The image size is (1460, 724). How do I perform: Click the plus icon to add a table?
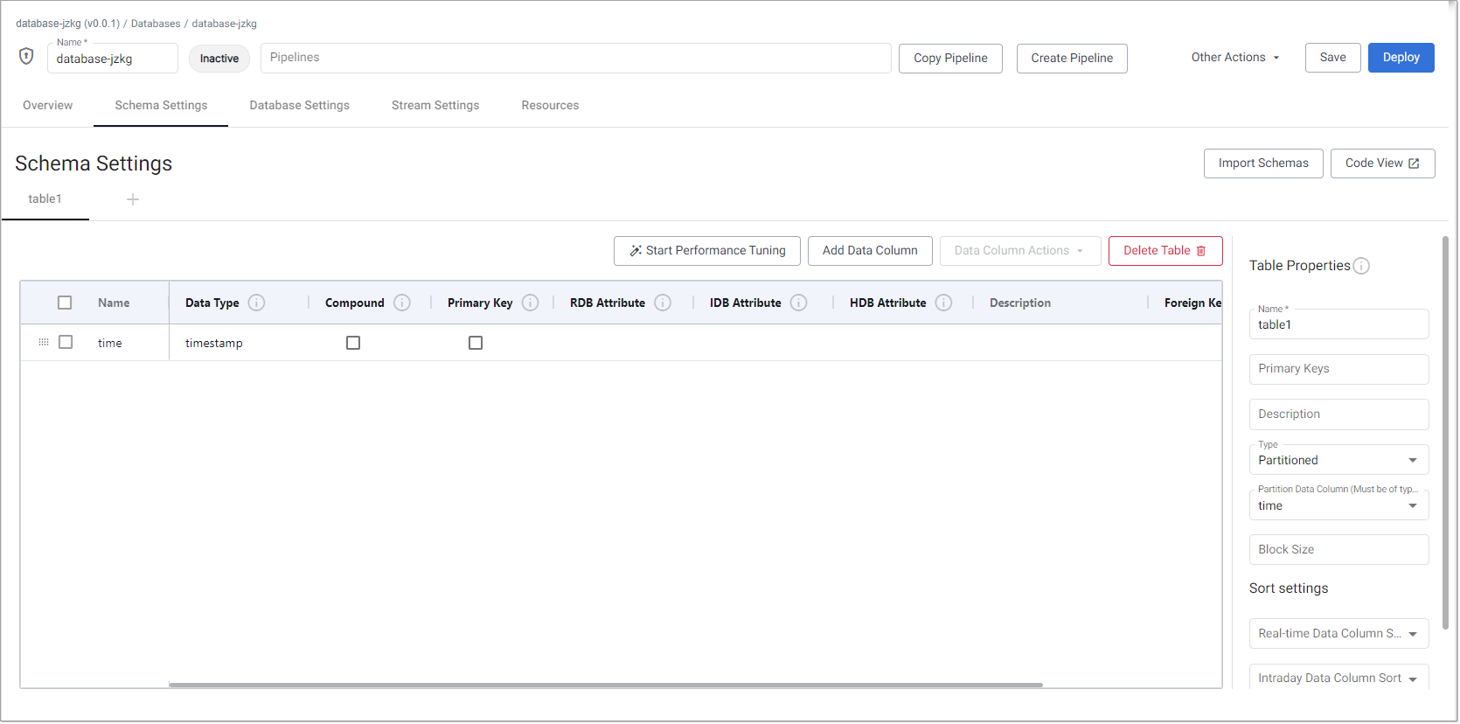[133, 199]
